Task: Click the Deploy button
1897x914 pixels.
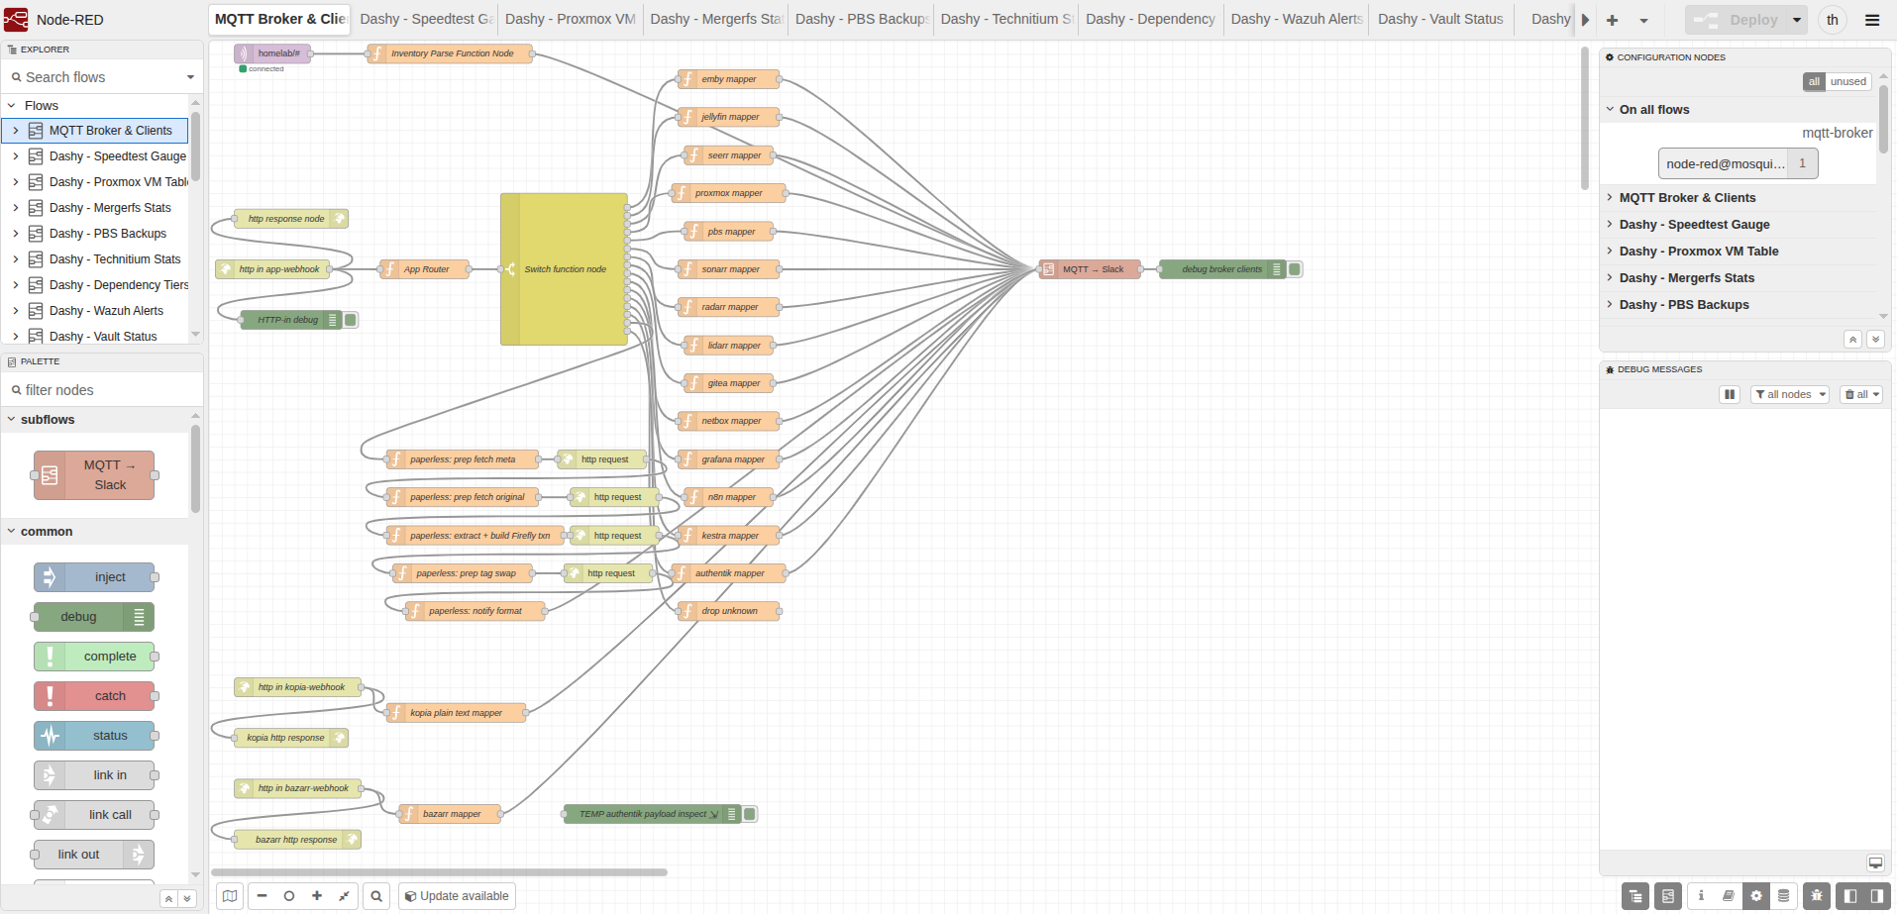Action: 1737,20
